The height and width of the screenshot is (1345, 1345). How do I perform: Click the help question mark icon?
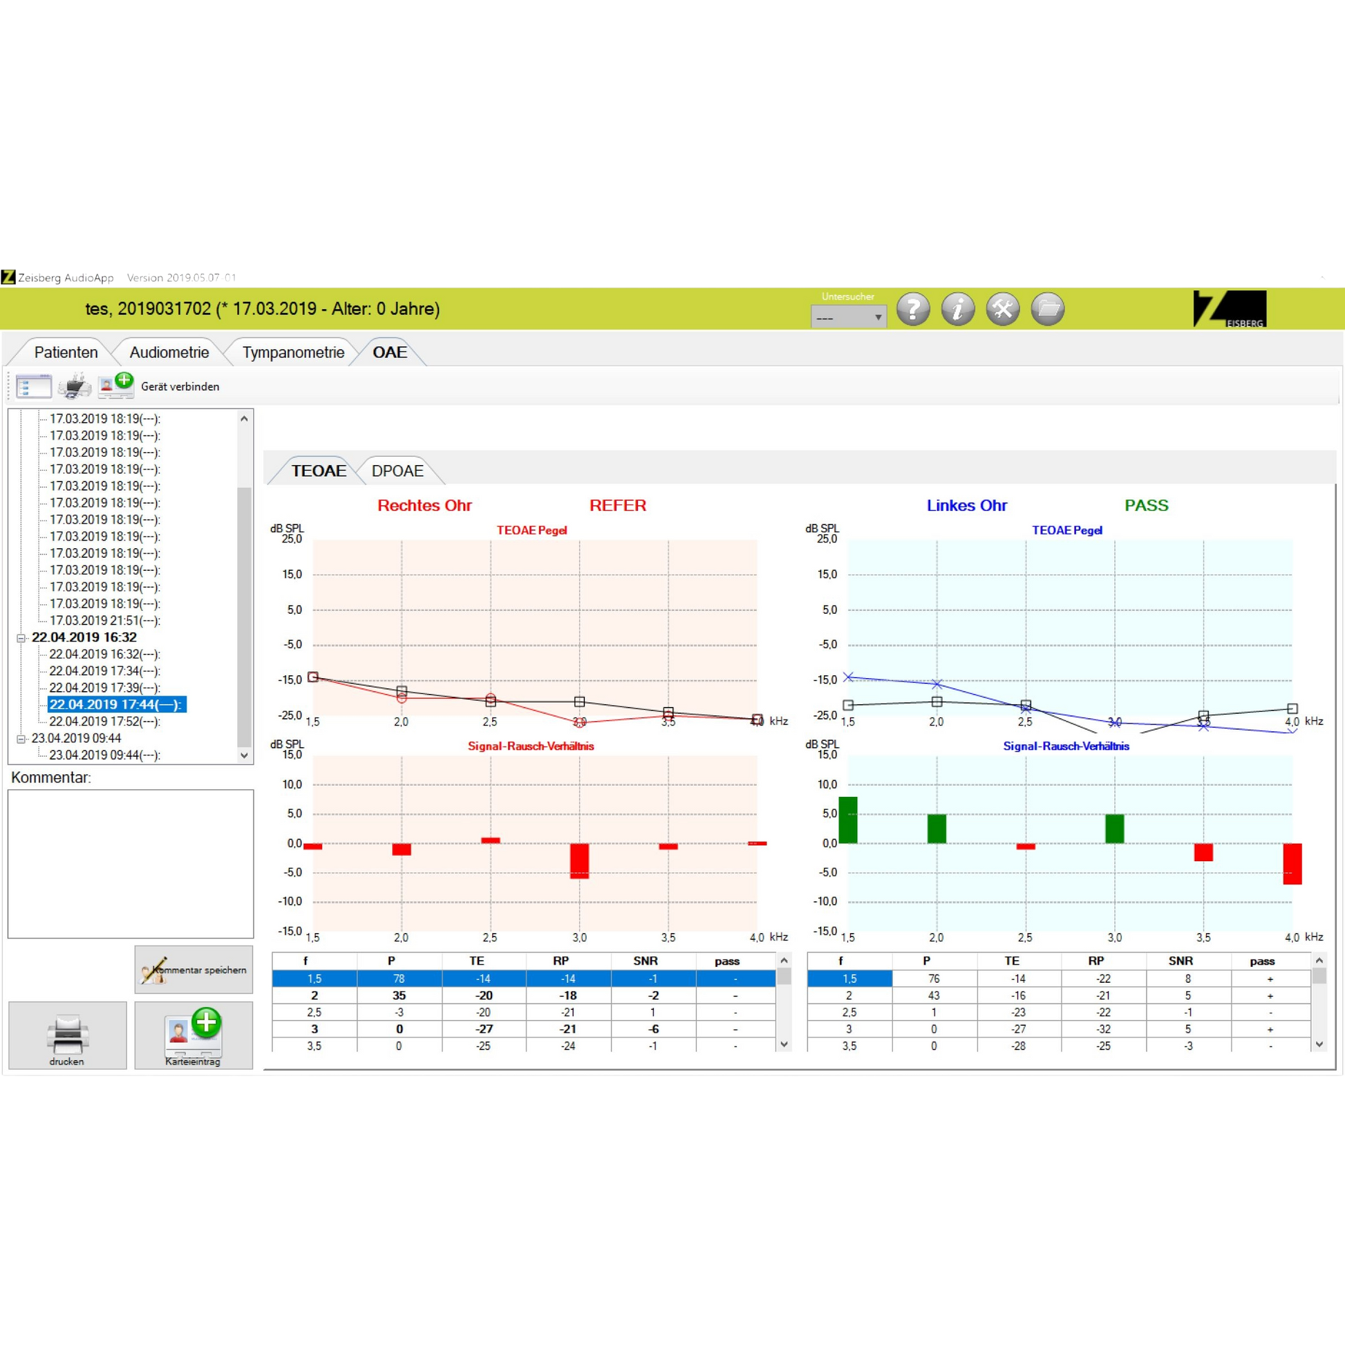pos(912,309)
